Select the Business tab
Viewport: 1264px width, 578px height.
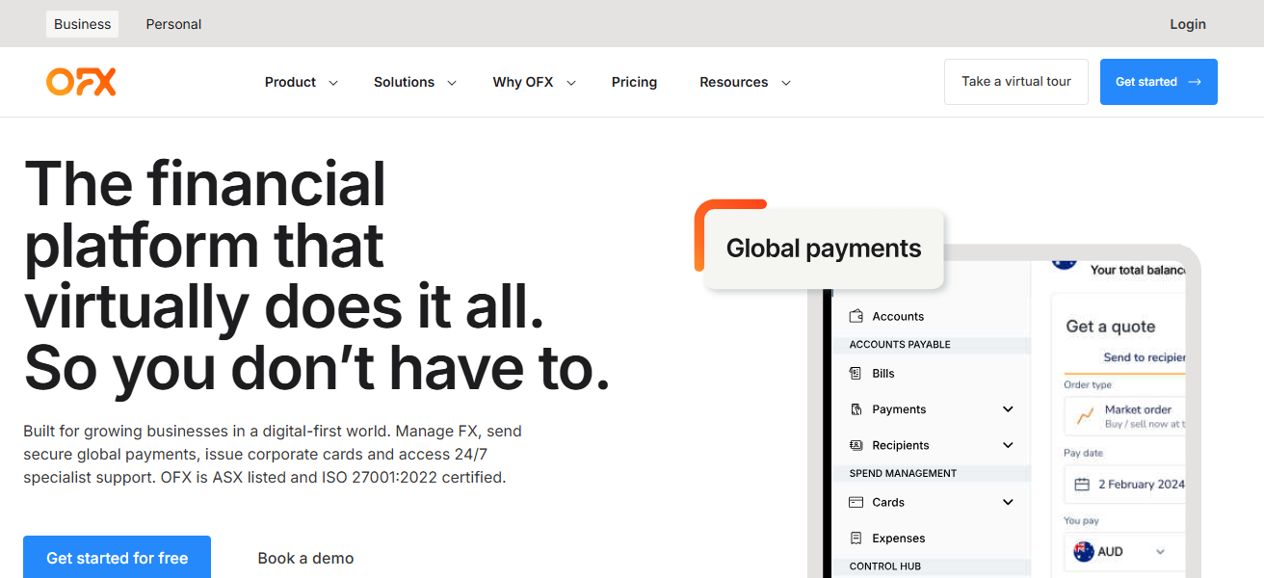[82, 24]
